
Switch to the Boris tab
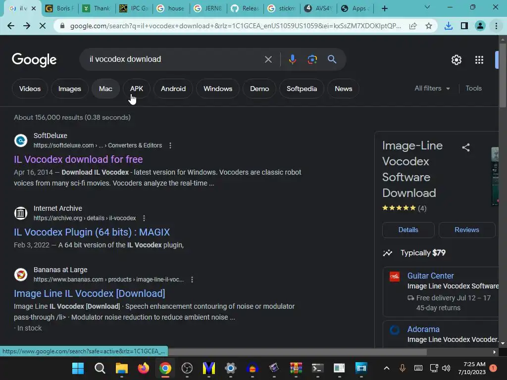[60, 8]
